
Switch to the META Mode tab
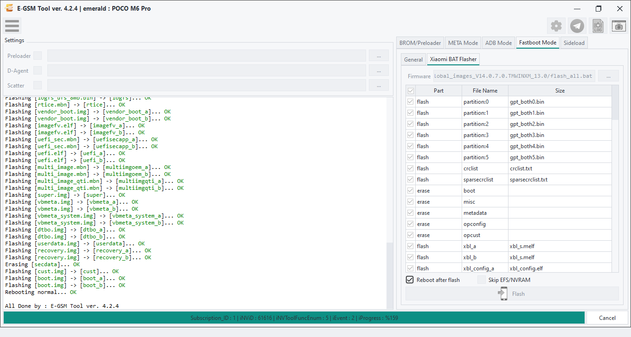click(463, 43)
